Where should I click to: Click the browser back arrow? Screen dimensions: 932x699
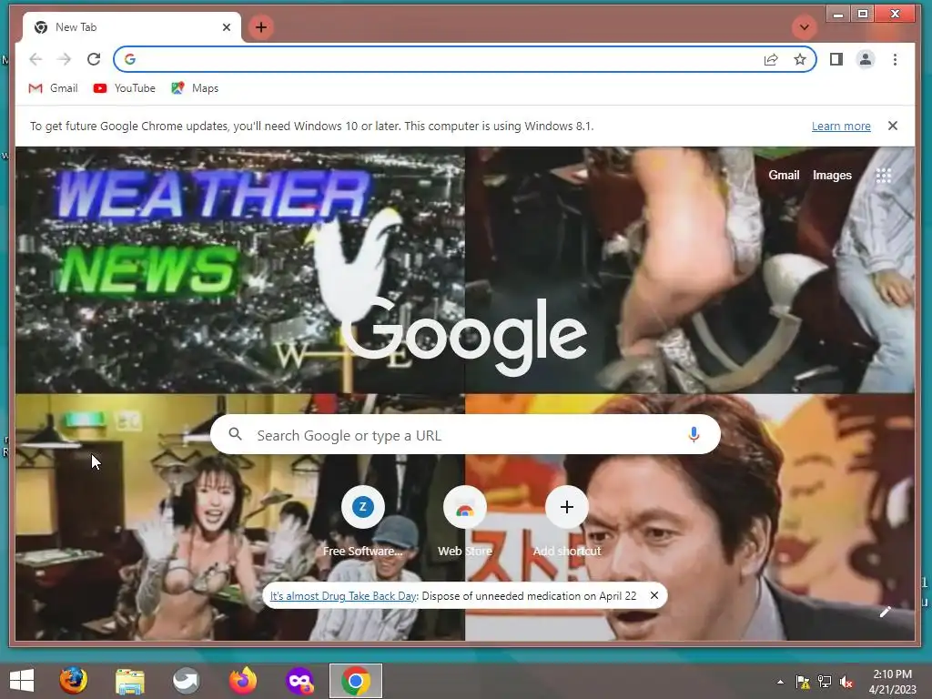pyautogui.click(x=35, y=59)
